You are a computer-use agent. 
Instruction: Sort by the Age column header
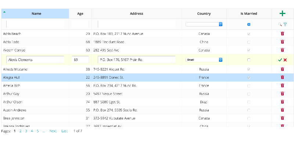(80, 14)
